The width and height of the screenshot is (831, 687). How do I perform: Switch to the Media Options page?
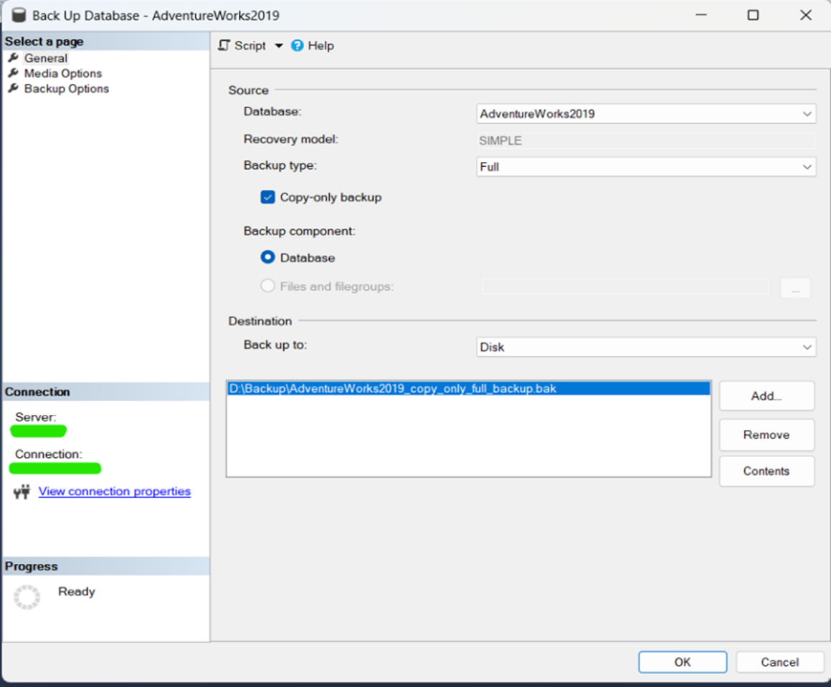(63, 74)
